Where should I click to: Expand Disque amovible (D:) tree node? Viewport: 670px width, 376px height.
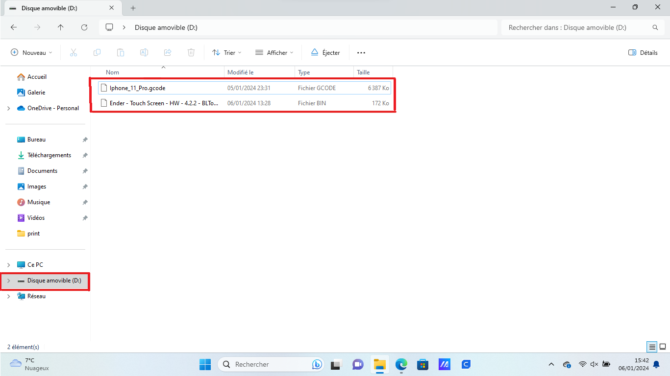coord(9,281)
